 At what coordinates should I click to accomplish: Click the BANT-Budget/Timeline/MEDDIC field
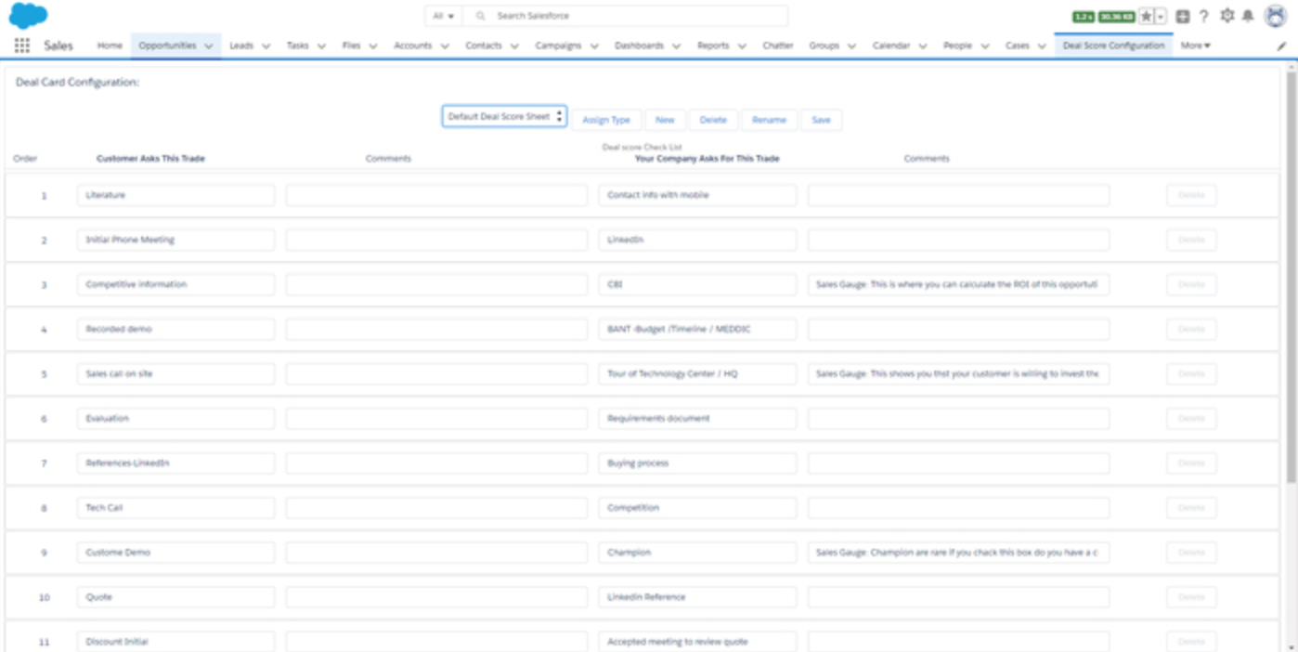click(697, 329)
